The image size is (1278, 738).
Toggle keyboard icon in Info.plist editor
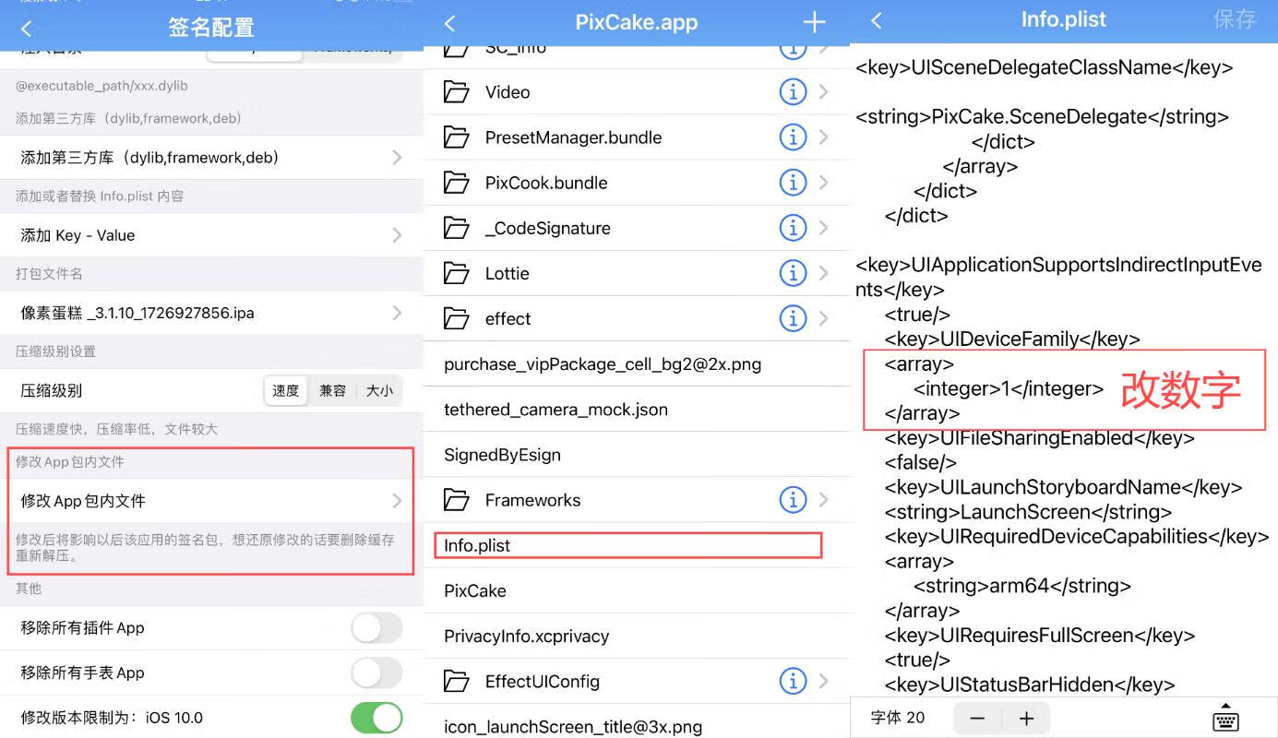coord(1224,718)
